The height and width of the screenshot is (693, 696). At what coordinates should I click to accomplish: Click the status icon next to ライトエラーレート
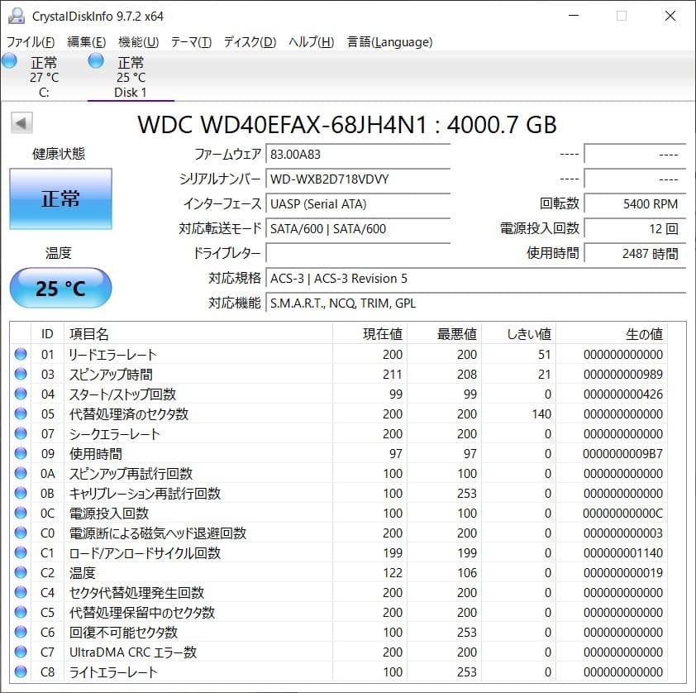click(20, 672)
